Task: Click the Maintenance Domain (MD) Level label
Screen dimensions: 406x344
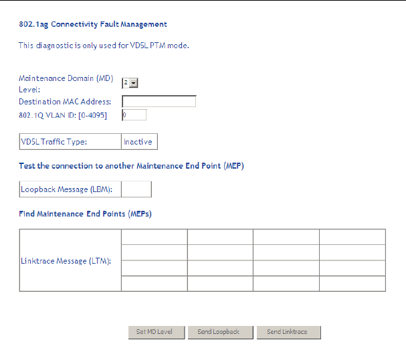Action: [x=66, y=83]
